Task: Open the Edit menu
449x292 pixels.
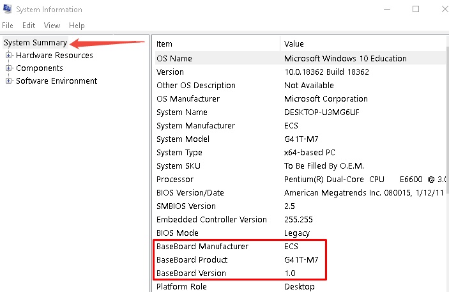Action: (x=29, y=26)
